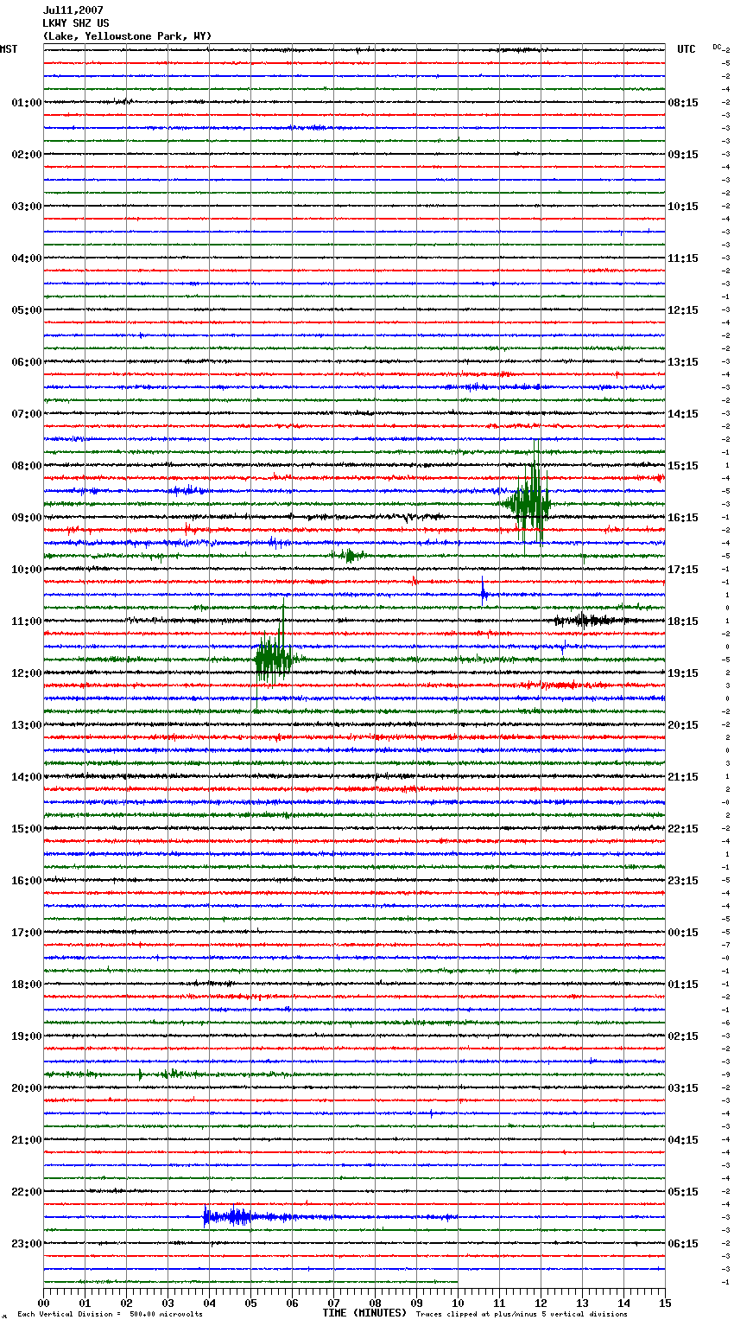This screenshot has width=734, height=1326.
Task: Click the 19:15 UTC time label
Action: pos(683,673)
